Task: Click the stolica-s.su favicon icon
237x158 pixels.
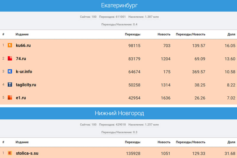Action: [10, 153]
